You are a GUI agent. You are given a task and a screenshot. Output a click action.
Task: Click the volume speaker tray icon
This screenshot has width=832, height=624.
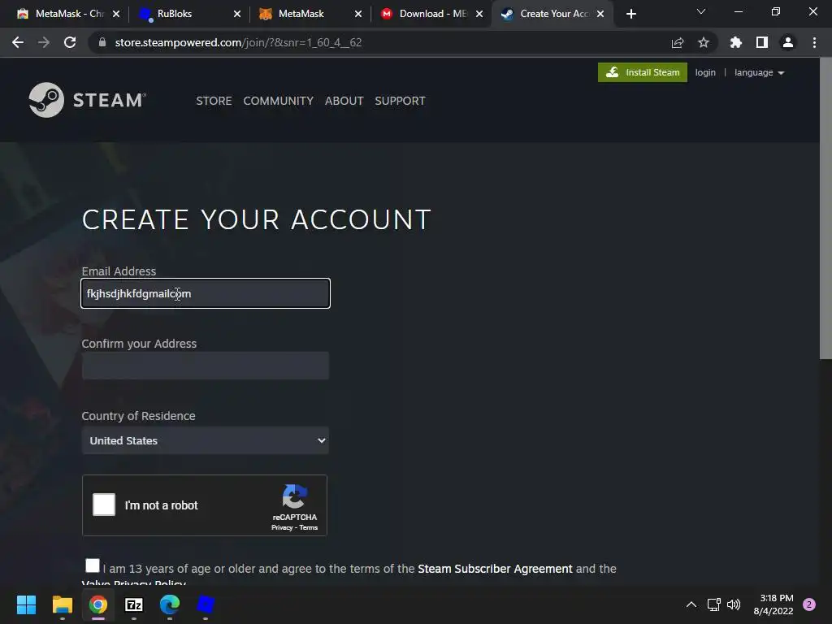tap(734, 604)
